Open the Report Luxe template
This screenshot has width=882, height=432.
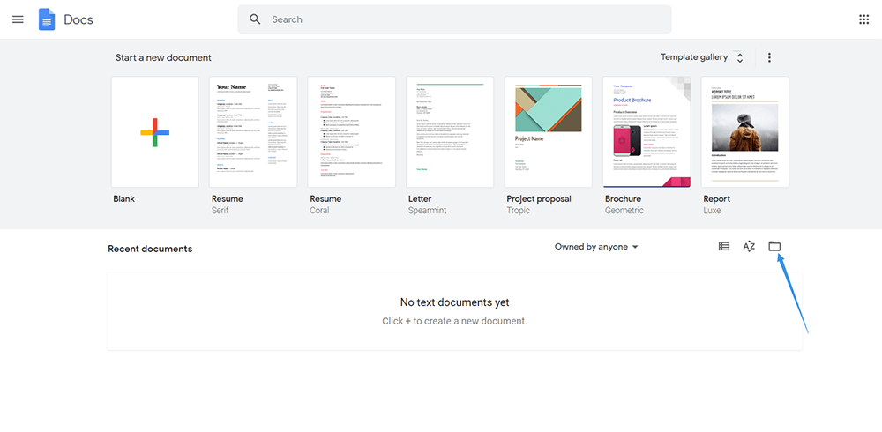coord(744,132)
